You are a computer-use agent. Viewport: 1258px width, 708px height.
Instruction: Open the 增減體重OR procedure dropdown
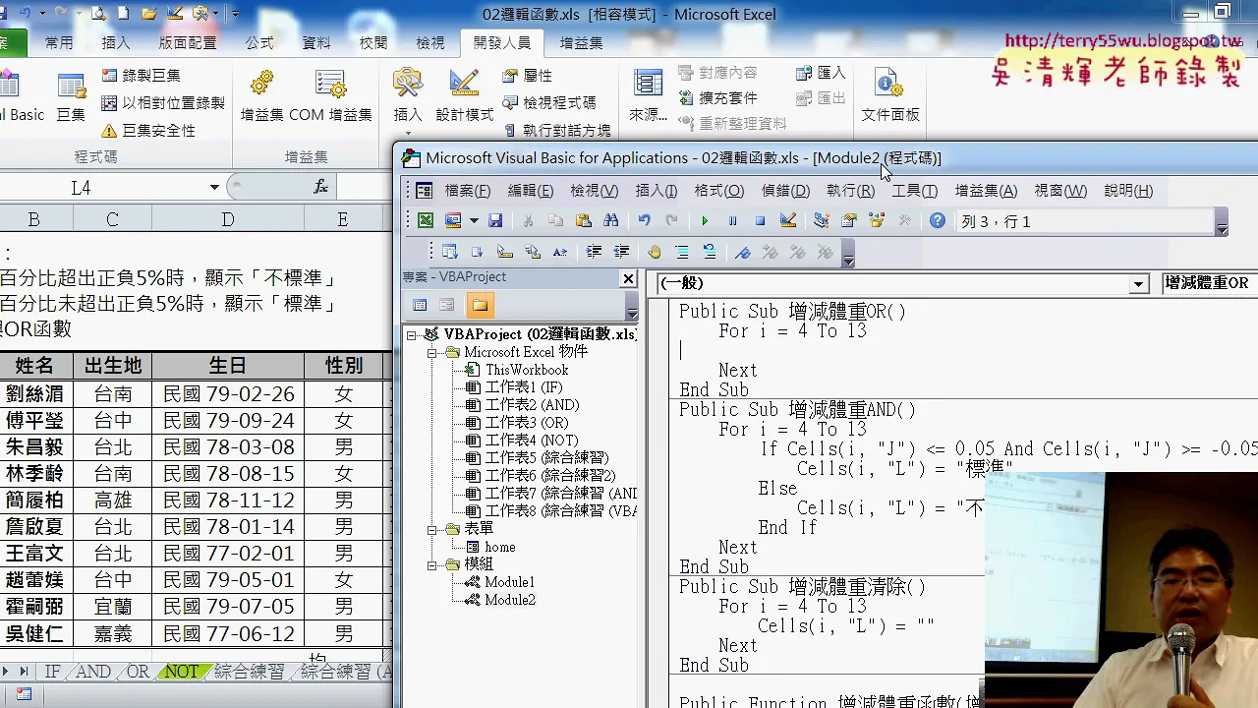click(1210, 283)
